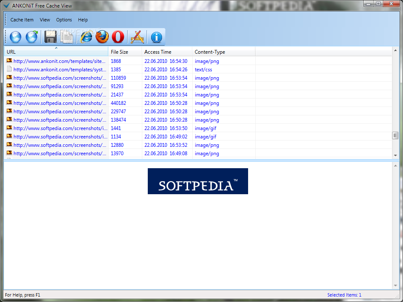Open the blue info about icon
Screen dimensions: 403x302
coord(157,37)
